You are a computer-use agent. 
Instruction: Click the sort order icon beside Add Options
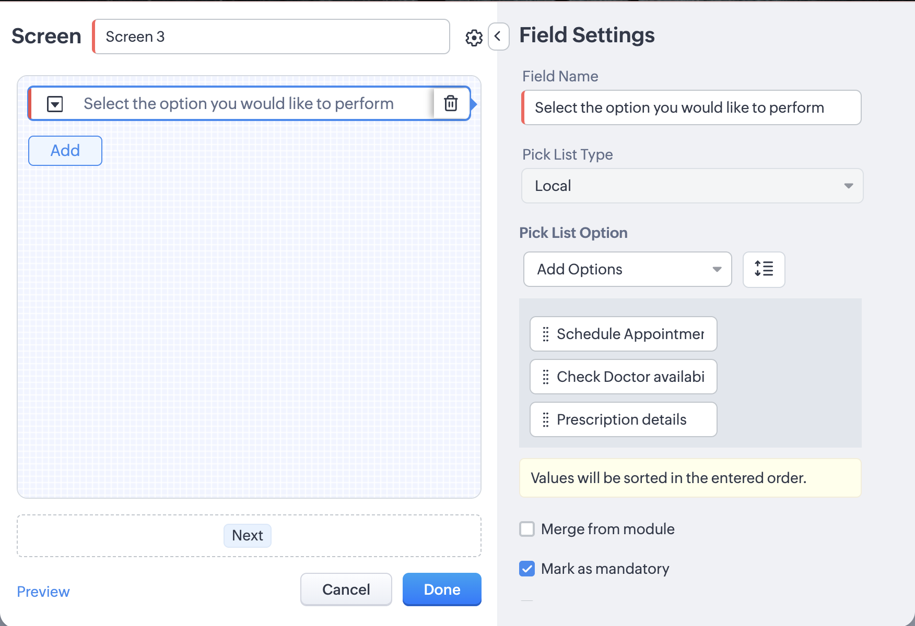point(764,269)
